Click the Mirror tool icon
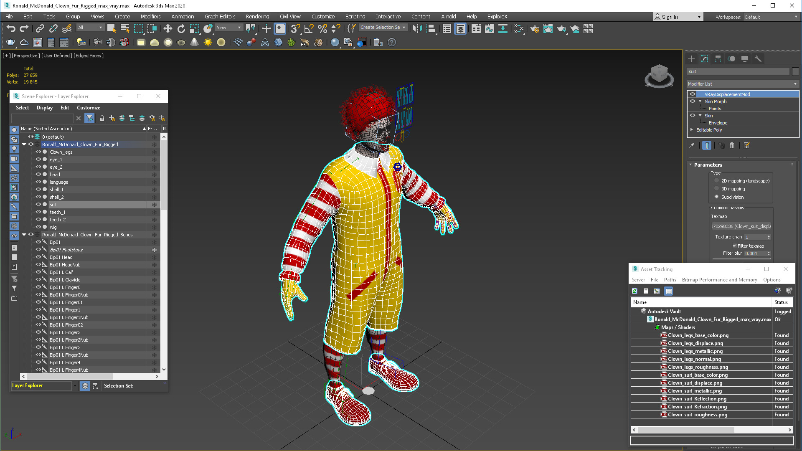Viewport: 802px width, 451px height. pos(417,28)
